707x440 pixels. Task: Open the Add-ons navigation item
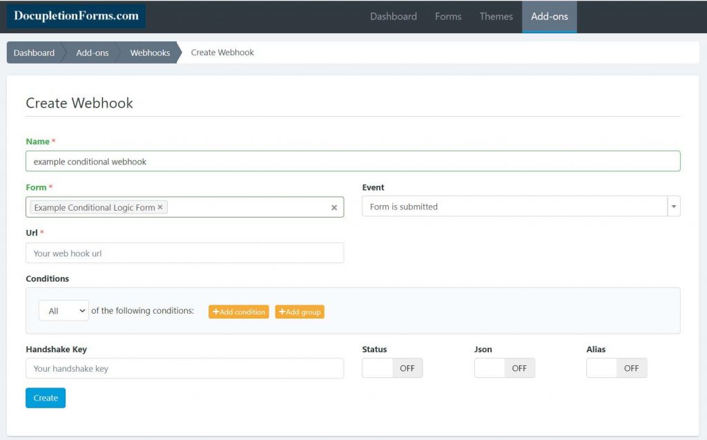tap(549, 16)
